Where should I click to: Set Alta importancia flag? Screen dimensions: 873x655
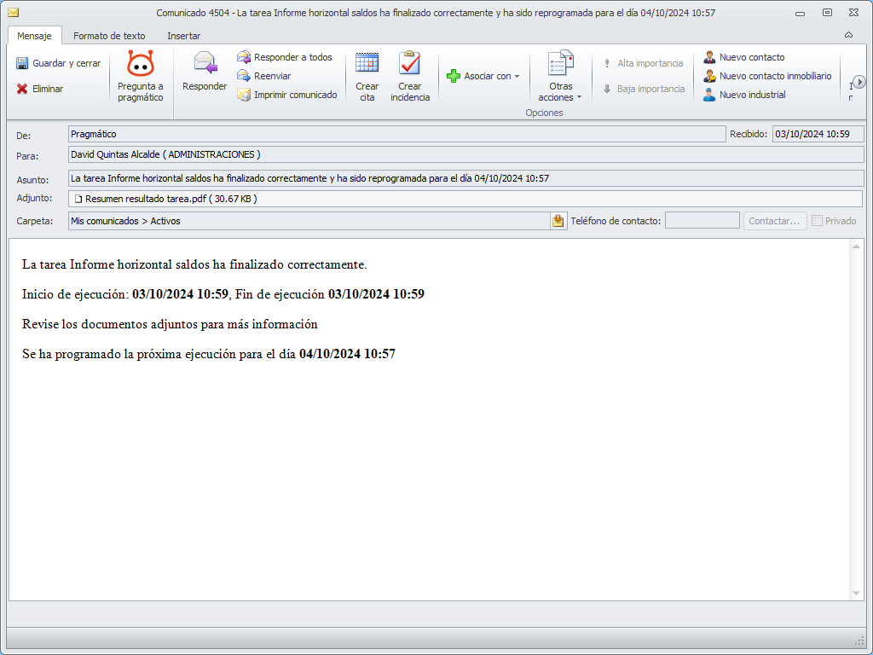tap(643, 63)
